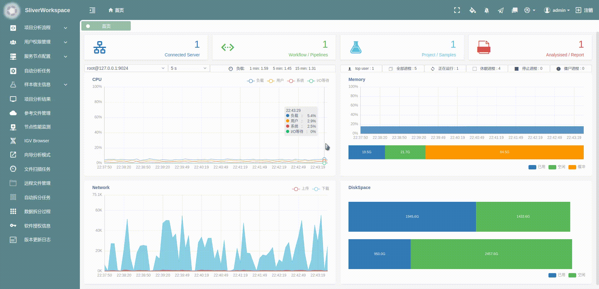Open 节点性能监测 menu item
Viewport: 599px width, 289px height.
tap(40, 127)
